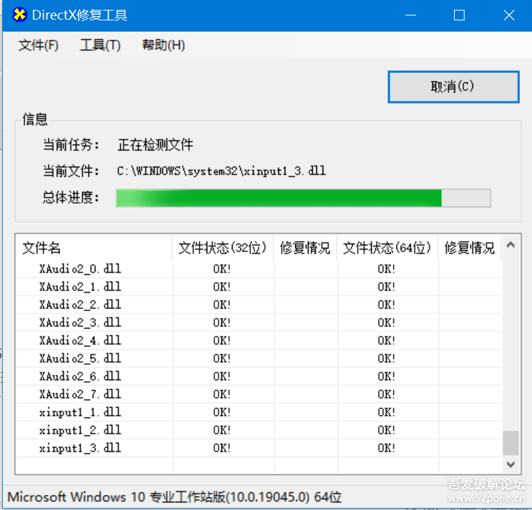Maximize the DirectX修复工具 window
The image size is (532, 510).
coord(459,15)
